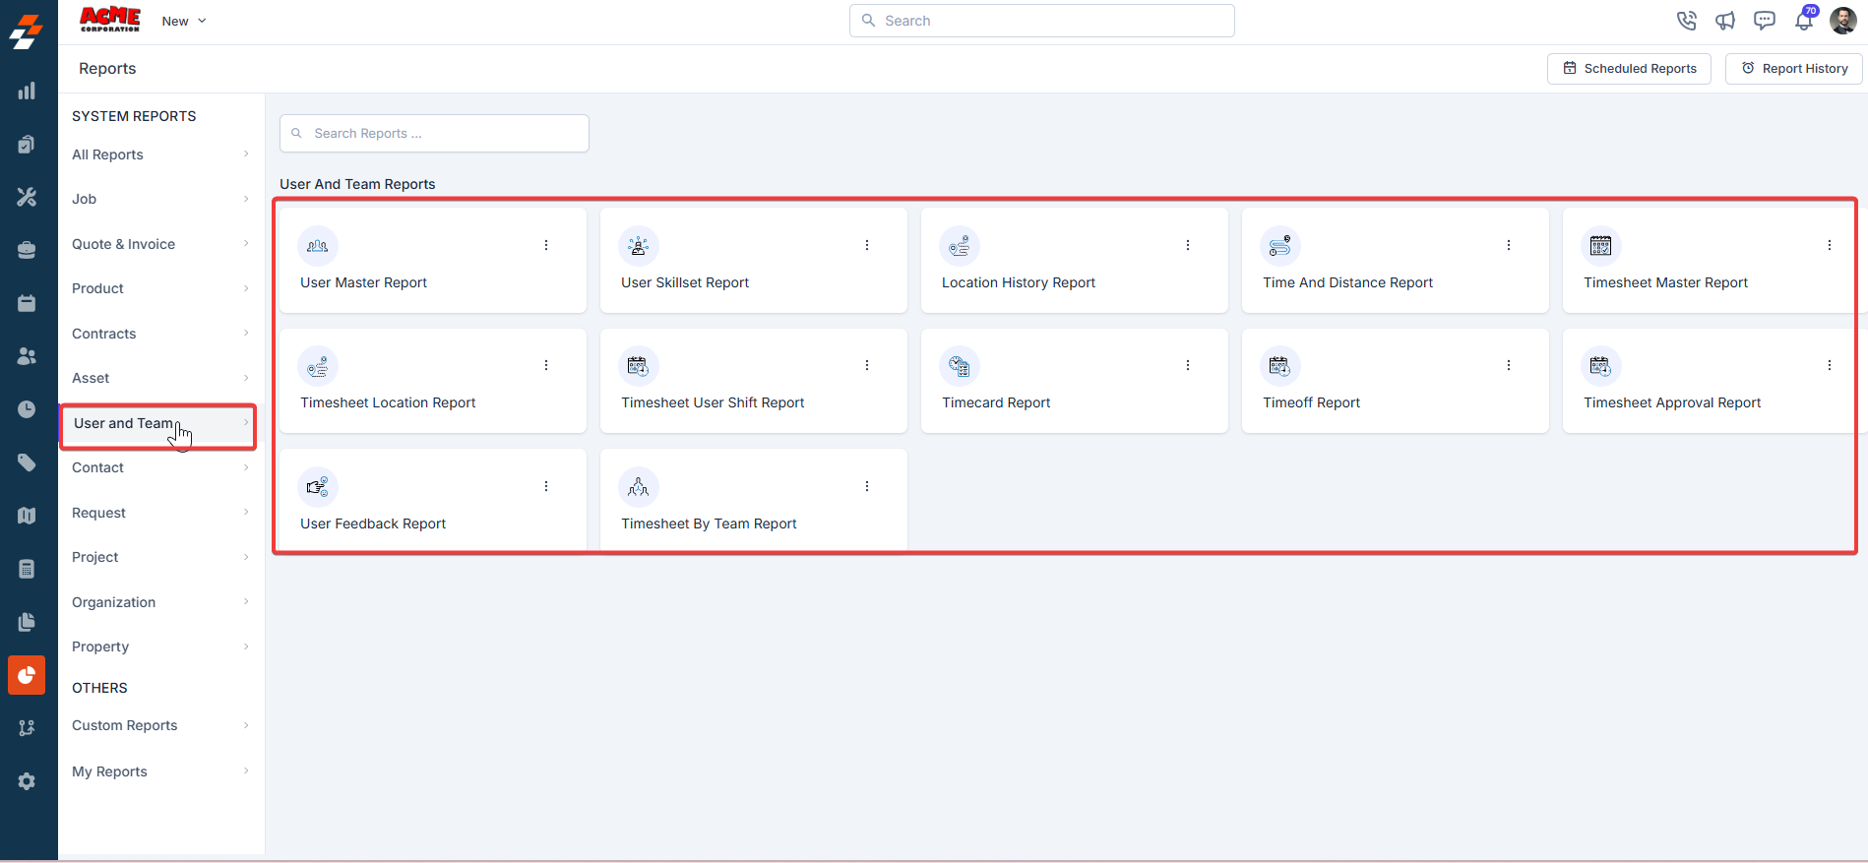
Task: Click the global Search box in header
Action: (x=1041, y=21)
